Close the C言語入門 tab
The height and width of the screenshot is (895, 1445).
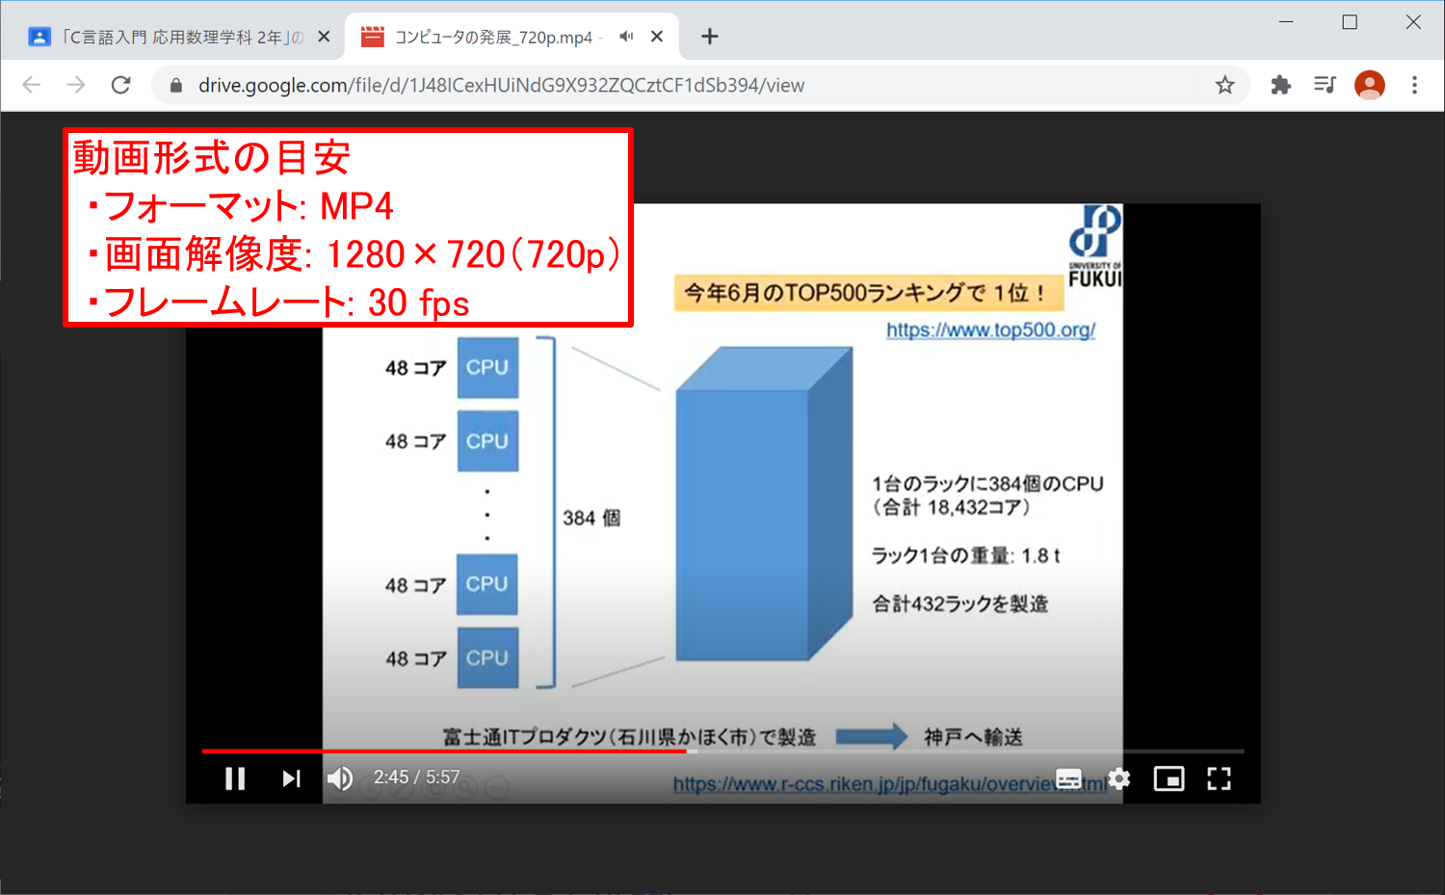(324, 37)
